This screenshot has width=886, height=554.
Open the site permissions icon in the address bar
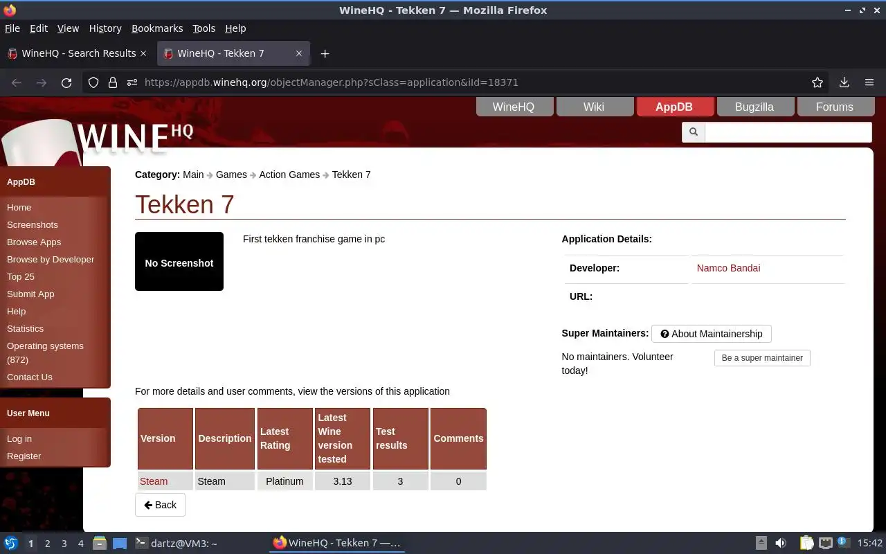[132, 82]
